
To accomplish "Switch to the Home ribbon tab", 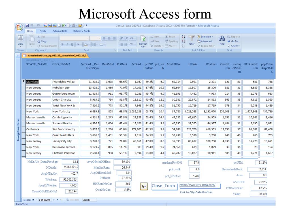I will click(30, 31).
